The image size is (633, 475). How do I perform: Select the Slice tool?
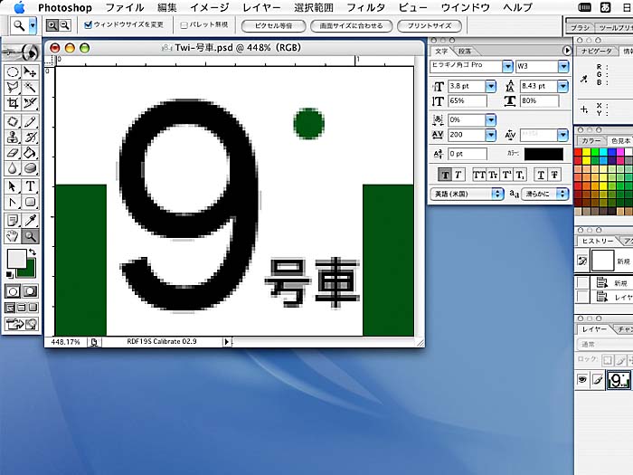(x=30, y=102)
